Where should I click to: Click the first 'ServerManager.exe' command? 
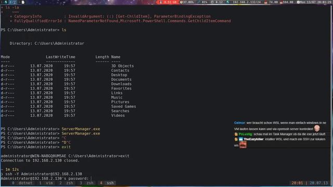click(x=81, y=129)
